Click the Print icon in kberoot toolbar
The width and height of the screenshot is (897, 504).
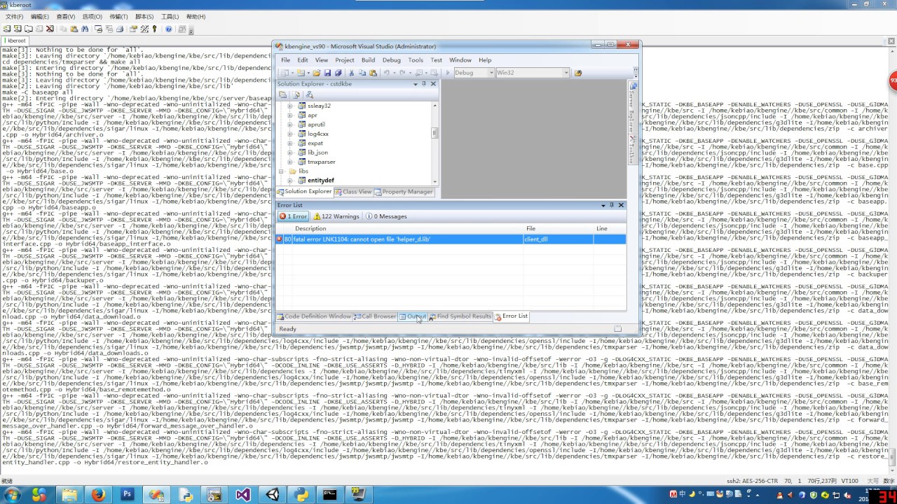(120, 29)
